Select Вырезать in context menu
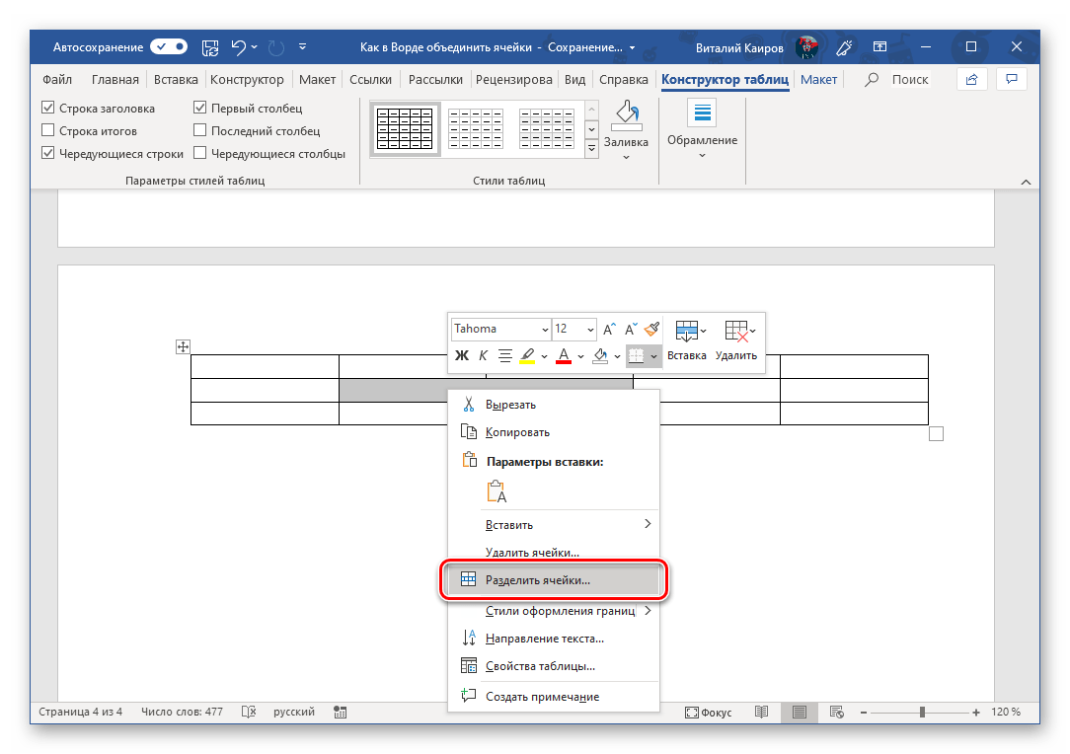Image resolution: width=1070 pixels, height=754 pixels. click(x=554, y=405)
